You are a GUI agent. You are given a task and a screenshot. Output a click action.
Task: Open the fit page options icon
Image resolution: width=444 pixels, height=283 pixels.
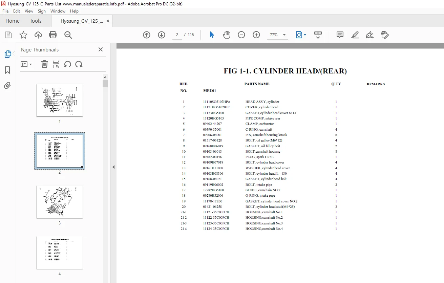301,35
